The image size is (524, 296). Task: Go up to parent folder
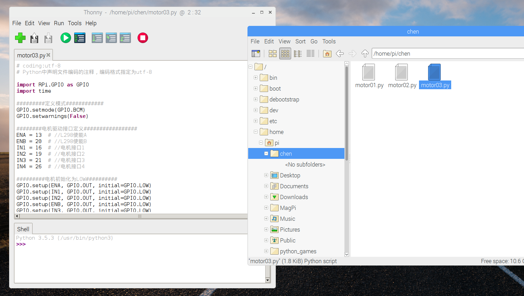click(x=365, y=54)
